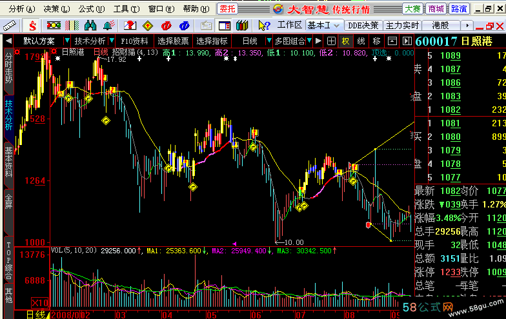Click the ruler measurement tool icon
The height and width of the screenshot is (319, 506).
pyautogui.click(x=11, y=25)
